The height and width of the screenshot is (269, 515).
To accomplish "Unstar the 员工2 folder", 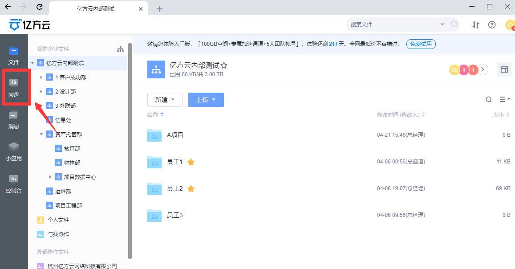I will [191, 188].
